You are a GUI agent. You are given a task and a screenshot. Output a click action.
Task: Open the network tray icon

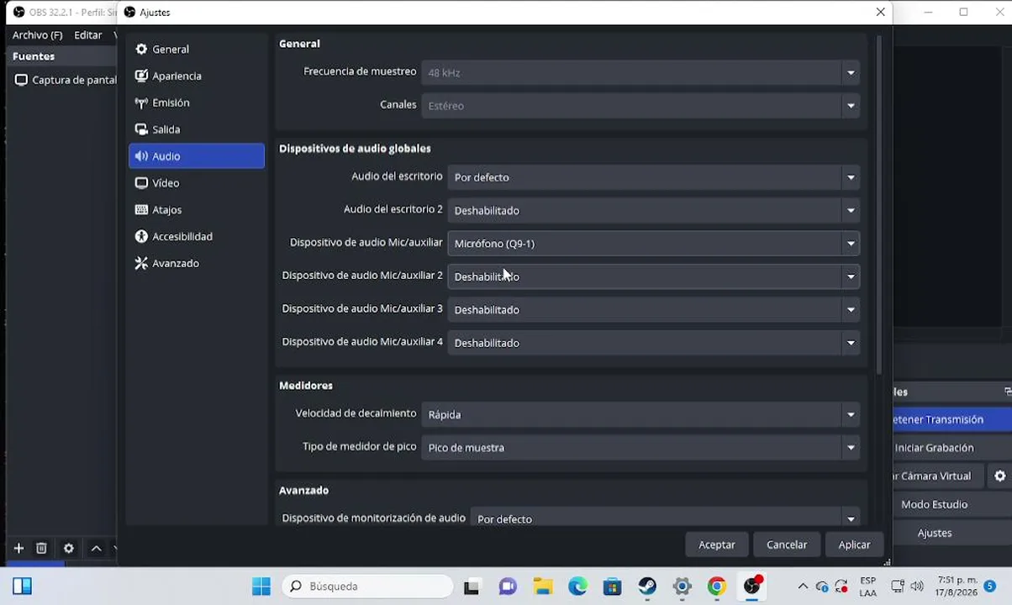click(x=898, y=587)
